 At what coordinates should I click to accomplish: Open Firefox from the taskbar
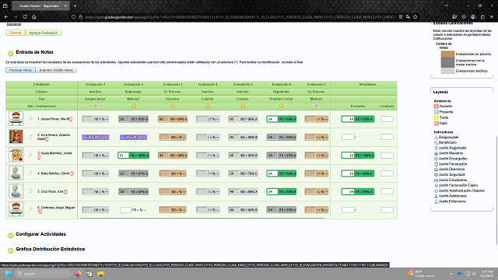point(78,274)
